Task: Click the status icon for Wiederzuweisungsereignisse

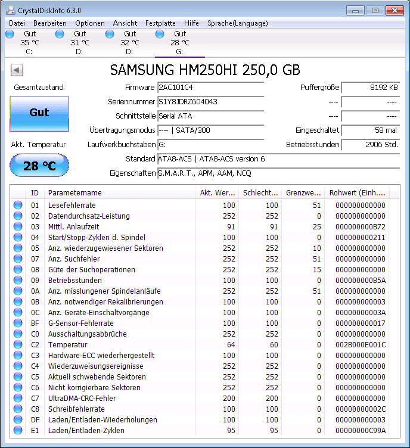Action: tap(18, 366)
